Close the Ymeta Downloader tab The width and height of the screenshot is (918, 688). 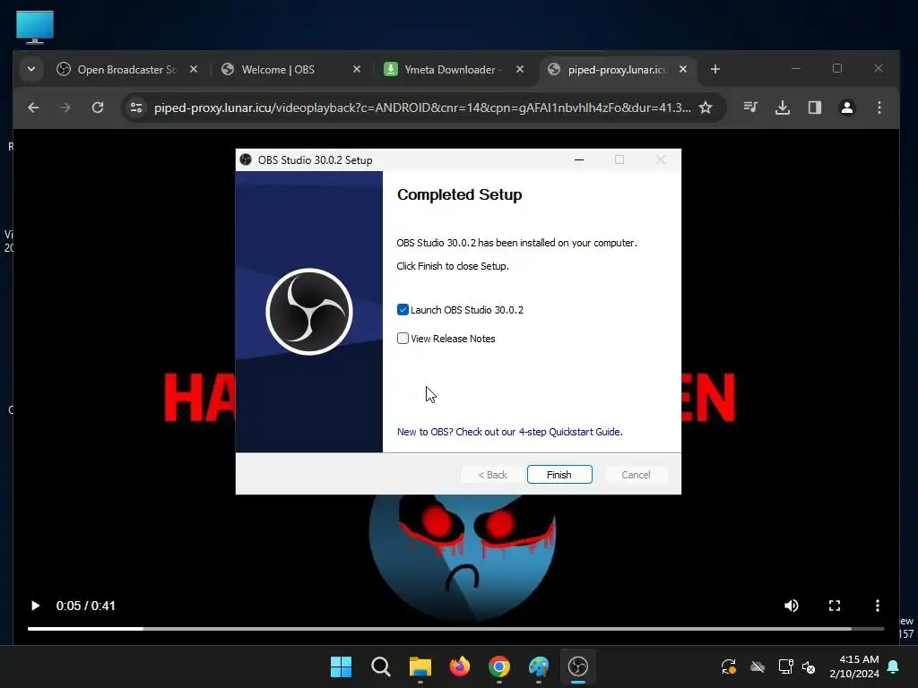519,69
